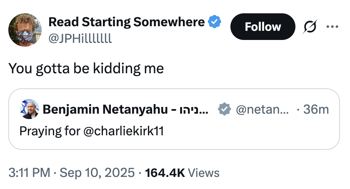
Task: Click the gray verified badge beside Benjamin Netanyahu
Action: [225, 109]
